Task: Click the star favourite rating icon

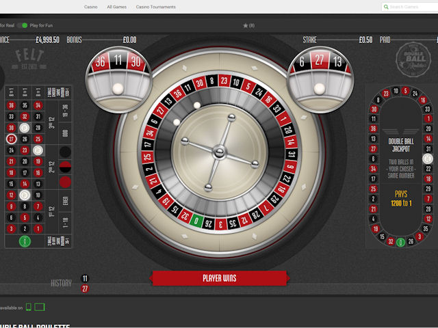Action: 245,26
